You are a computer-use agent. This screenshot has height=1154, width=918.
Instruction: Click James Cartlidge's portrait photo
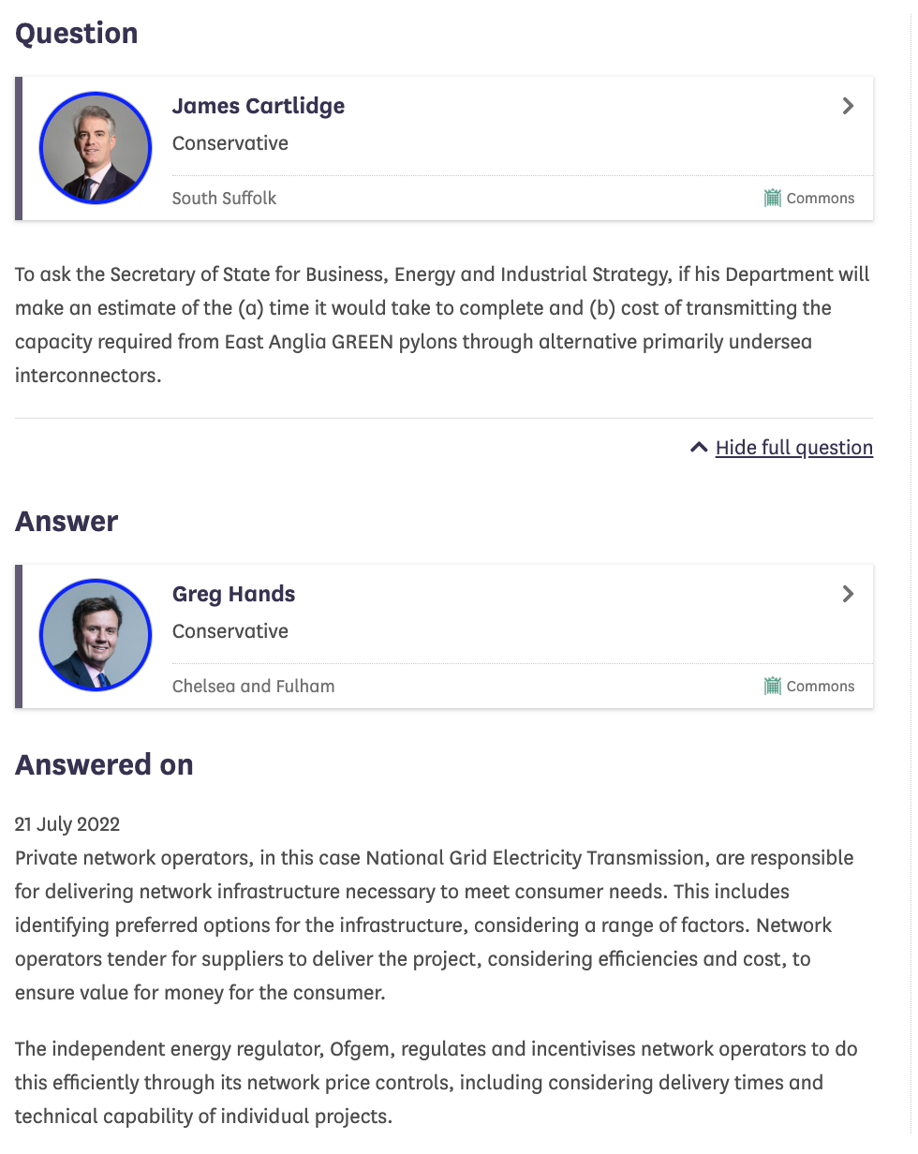96,148
